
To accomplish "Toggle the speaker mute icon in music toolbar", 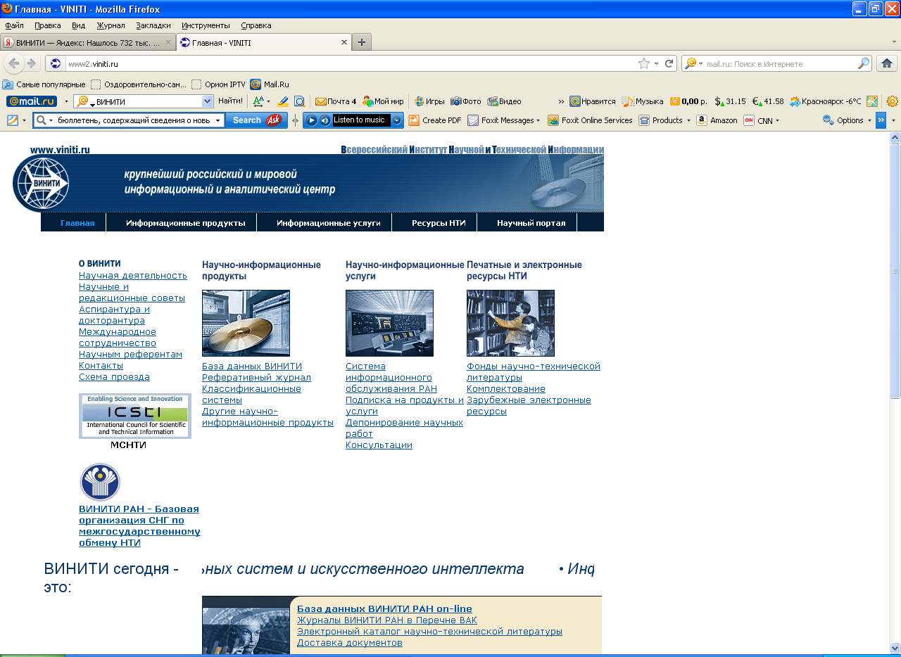I will pyautogui.click(x=325, y=120).
